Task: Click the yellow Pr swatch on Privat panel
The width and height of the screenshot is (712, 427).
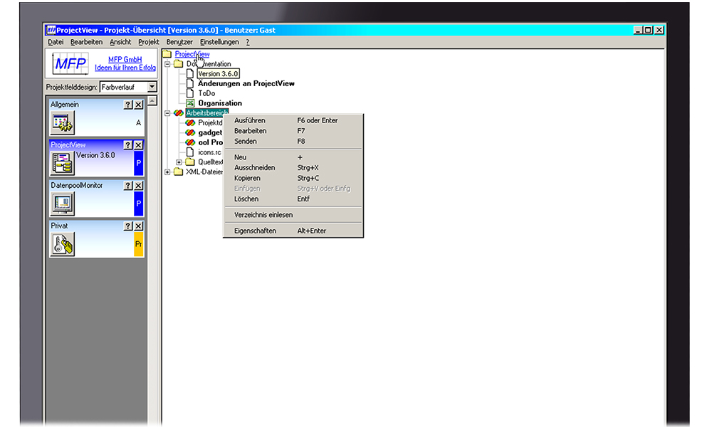Action: coord(139,244)
